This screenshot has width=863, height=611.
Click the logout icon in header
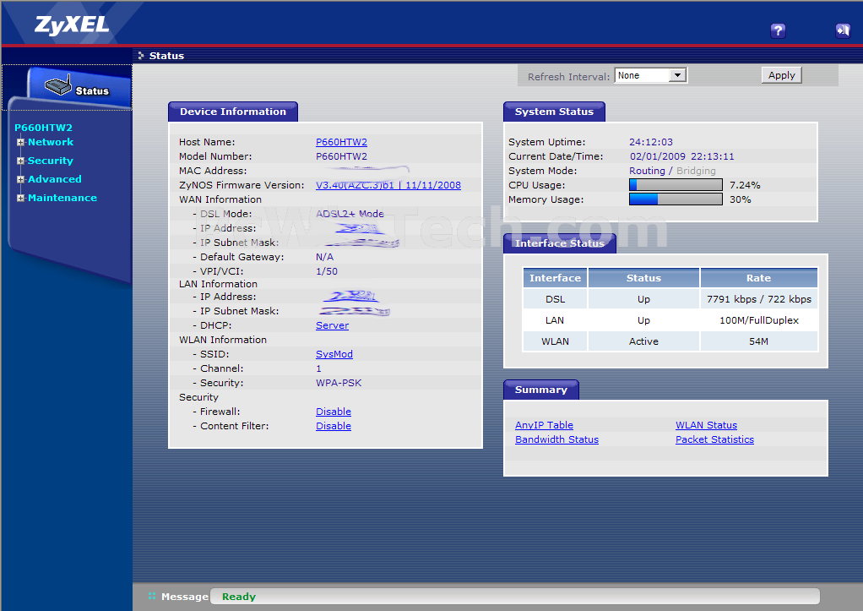(x=843, y=30)
